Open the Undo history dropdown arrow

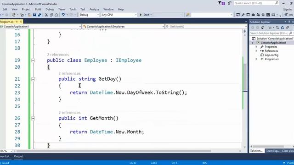67,15
